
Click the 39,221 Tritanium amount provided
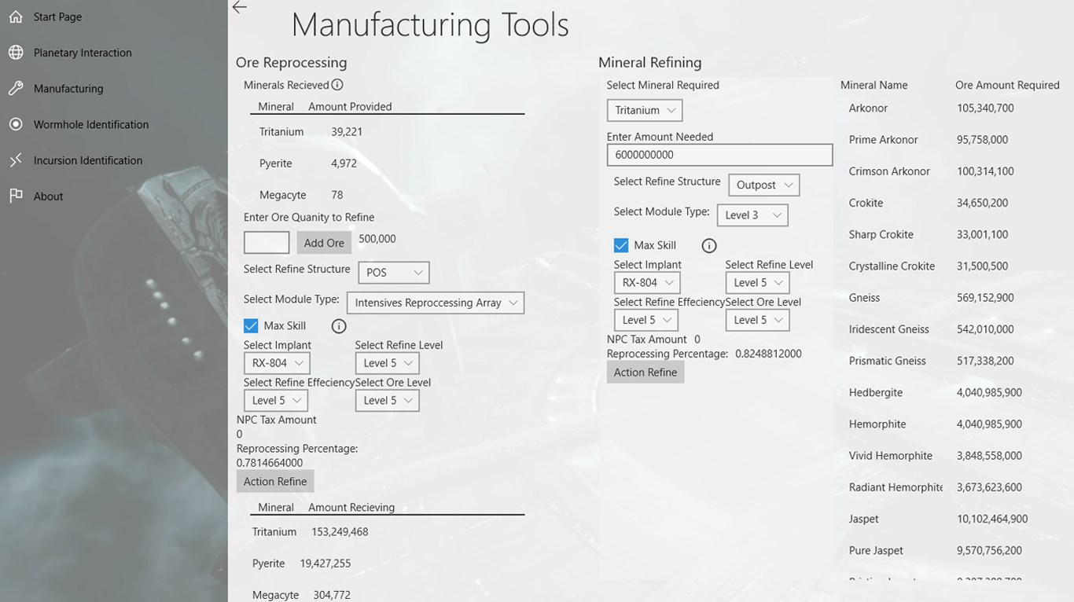tap(347, 132)
